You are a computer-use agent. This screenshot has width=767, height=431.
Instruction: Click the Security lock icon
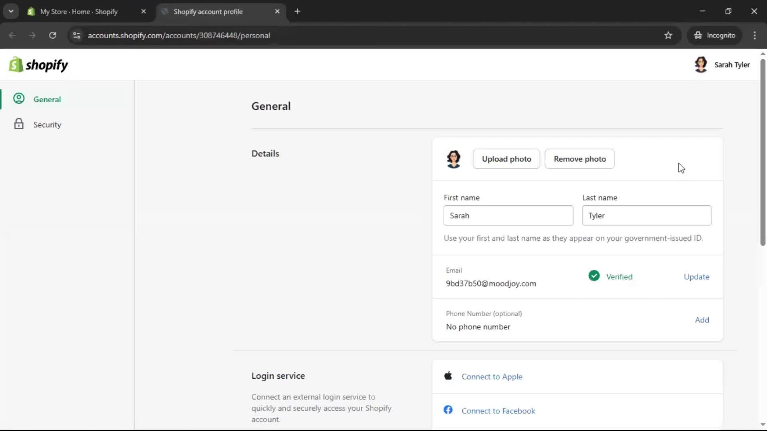pos(19,124)
